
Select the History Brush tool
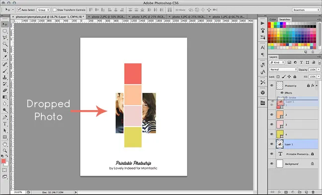[5, 84]
